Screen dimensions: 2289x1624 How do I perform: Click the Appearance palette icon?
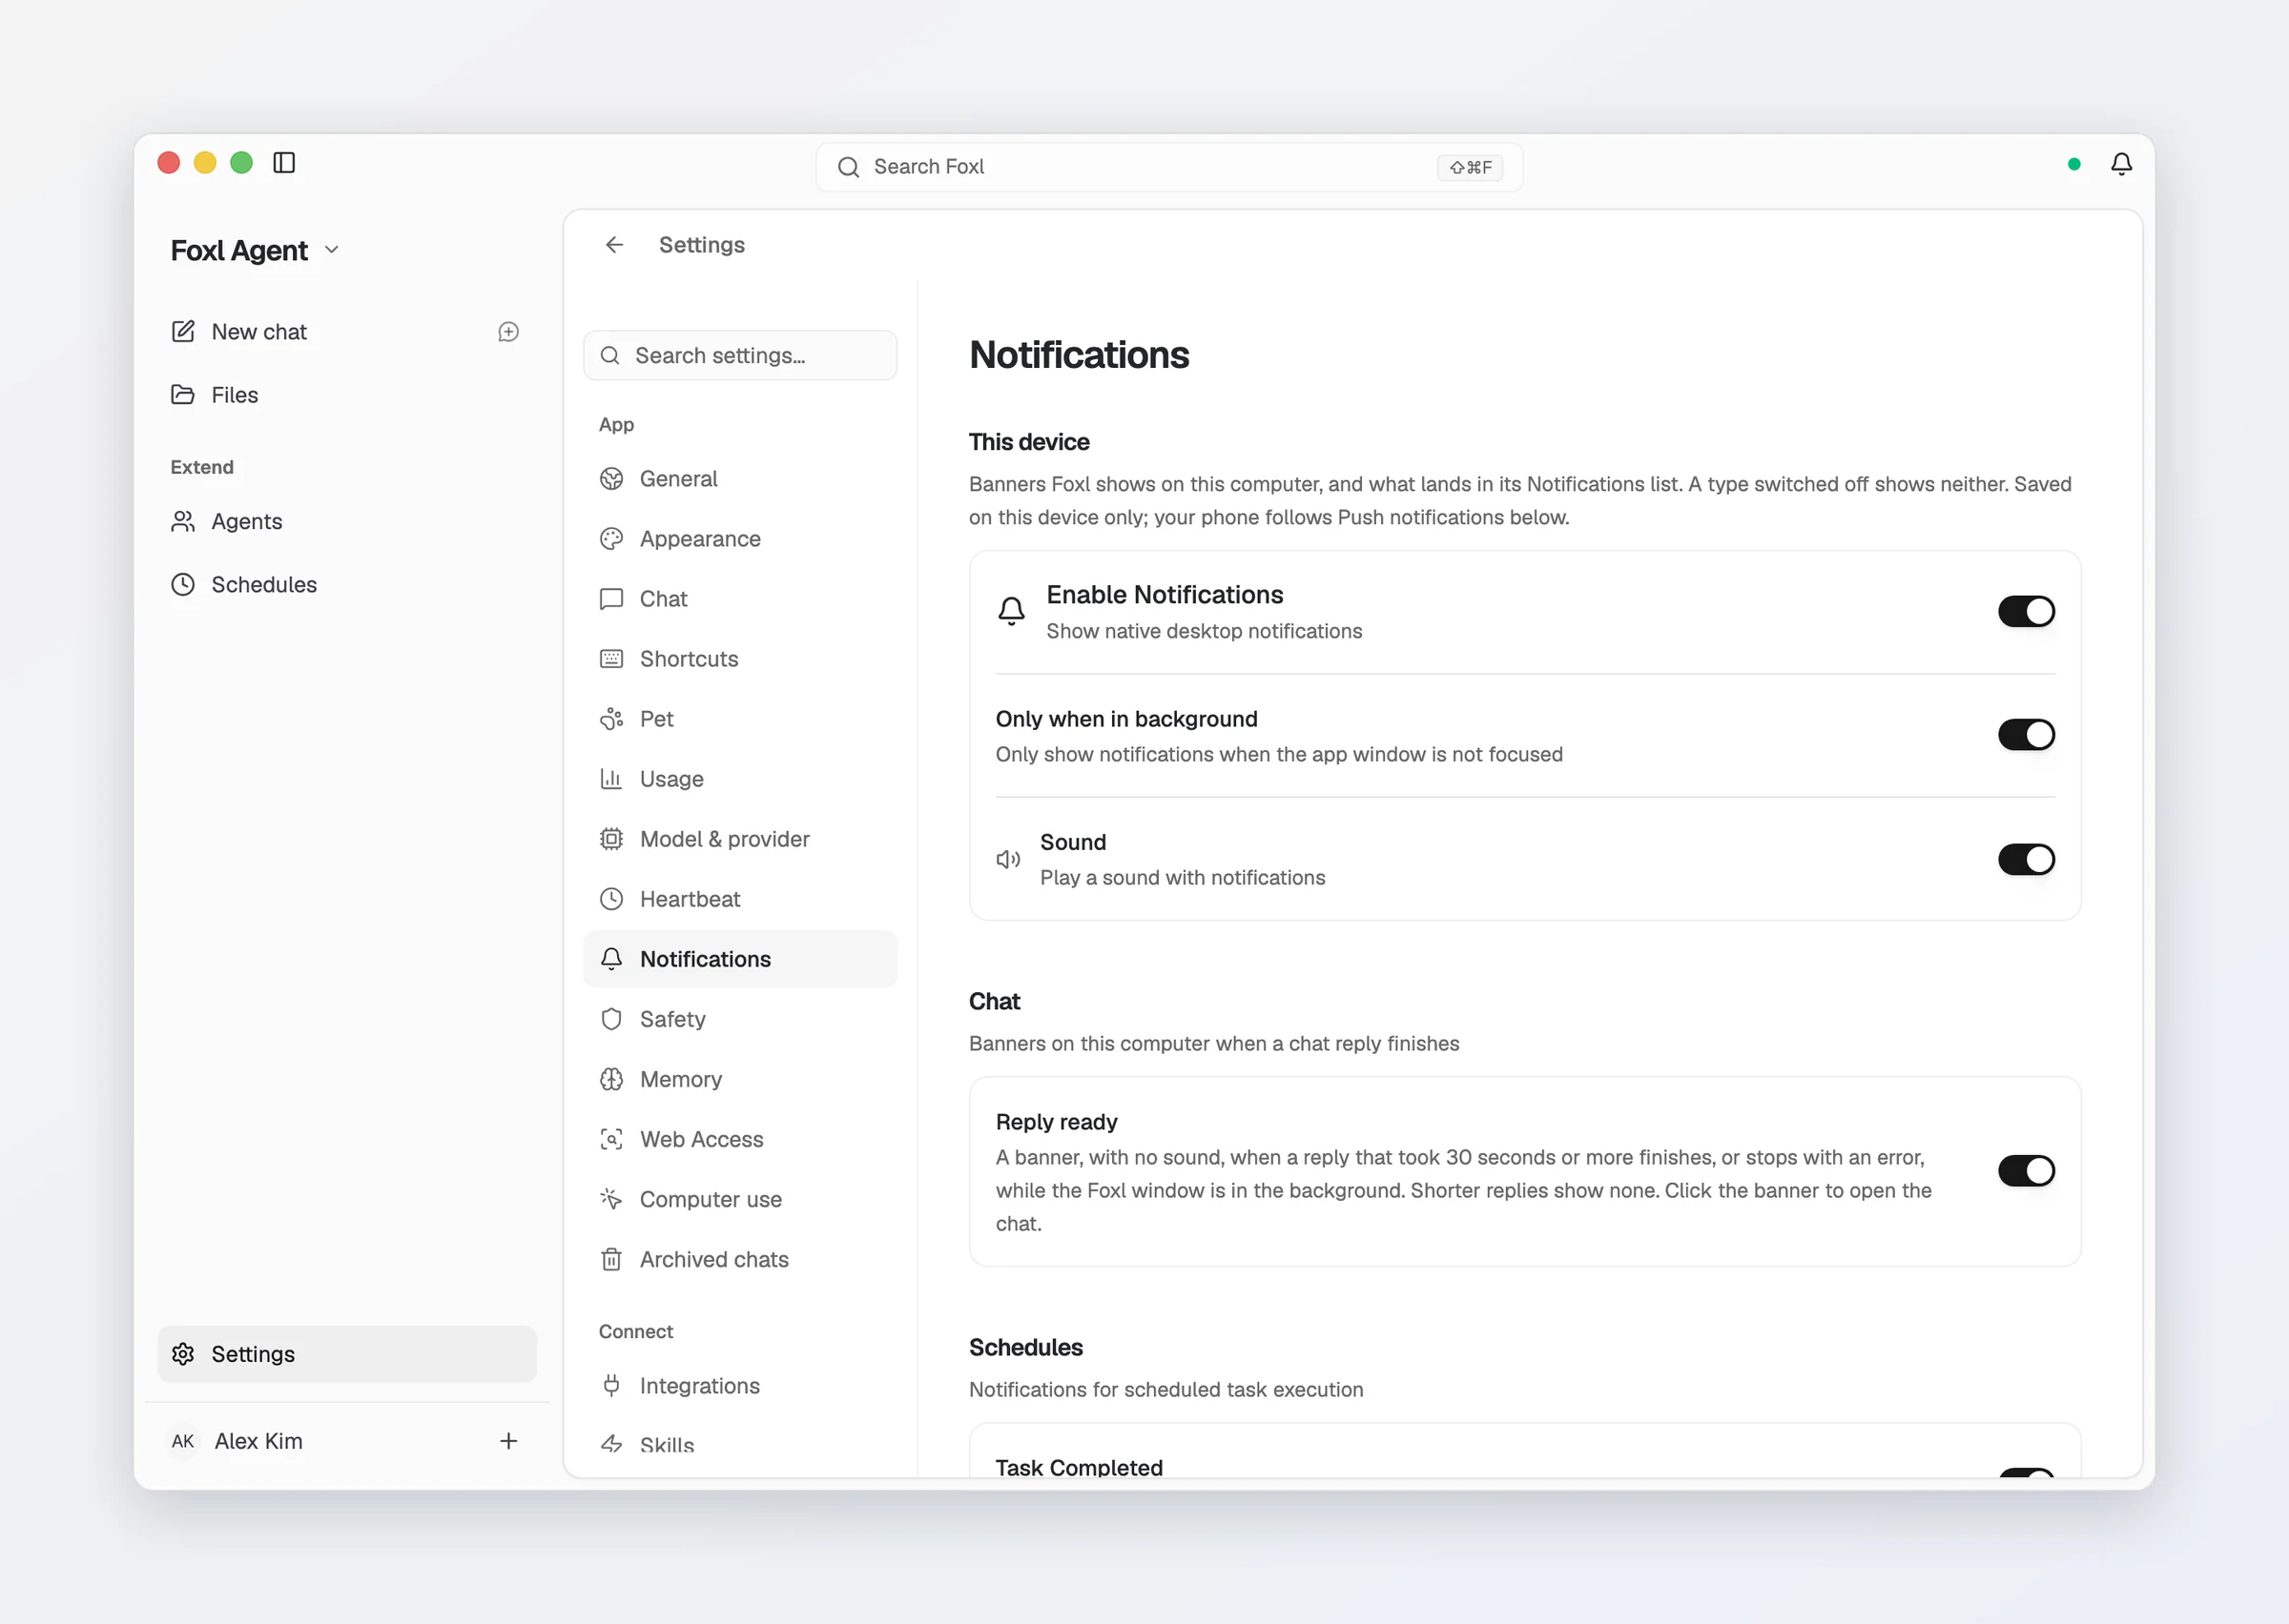[x=611, y=539]
